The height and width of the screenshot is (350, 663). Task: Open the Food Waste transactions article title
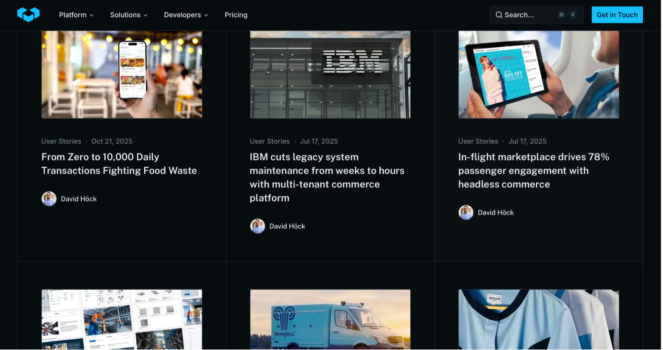(119, 164)
